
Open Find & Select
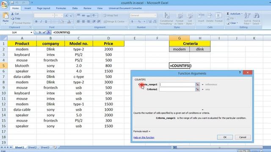point(256,19)
